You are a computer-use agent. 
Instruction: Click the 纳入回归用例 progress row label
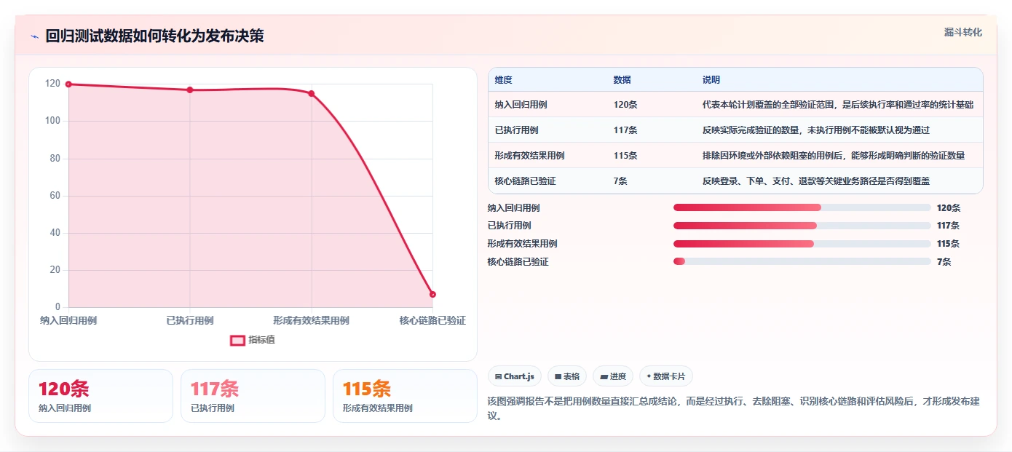pos(514,207)
